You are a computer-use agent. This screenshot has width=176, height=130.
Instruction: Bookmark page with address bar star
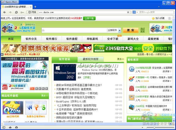click(x=128, y=12)
